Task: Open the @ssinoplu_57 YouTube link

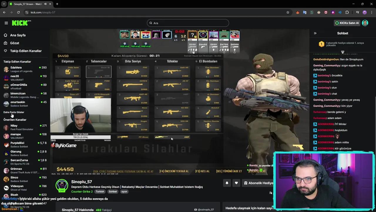Action: 204,210
